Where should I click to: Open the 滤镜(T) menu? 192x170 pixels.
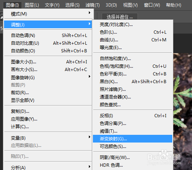tap(93, 5)
